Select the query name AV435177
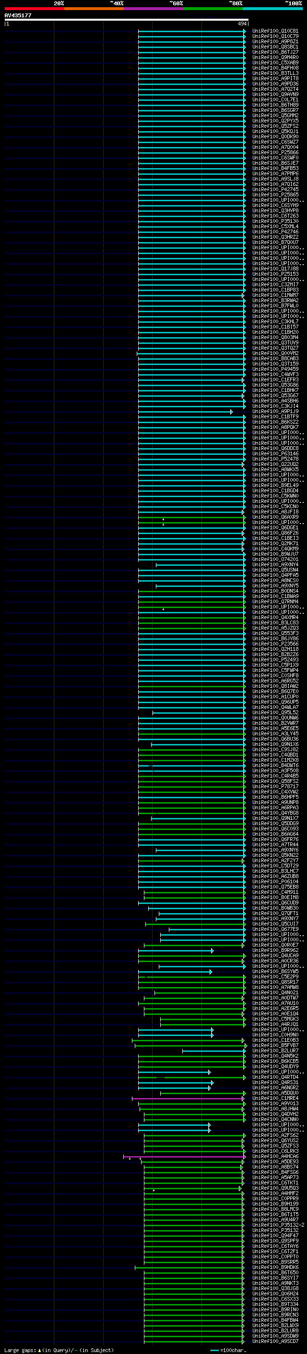The width and height of the screenshot is (307, 1354). (18, 15)
